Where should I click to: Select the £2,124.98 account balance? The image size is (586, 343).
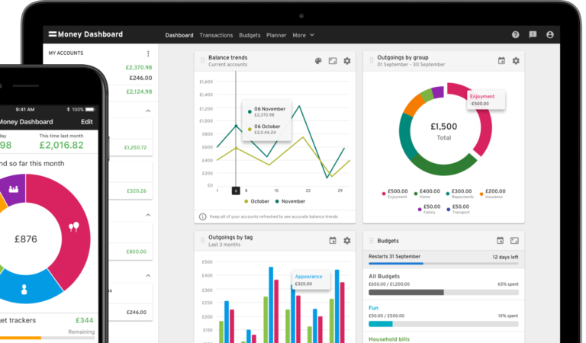click(x=139, y=91)
